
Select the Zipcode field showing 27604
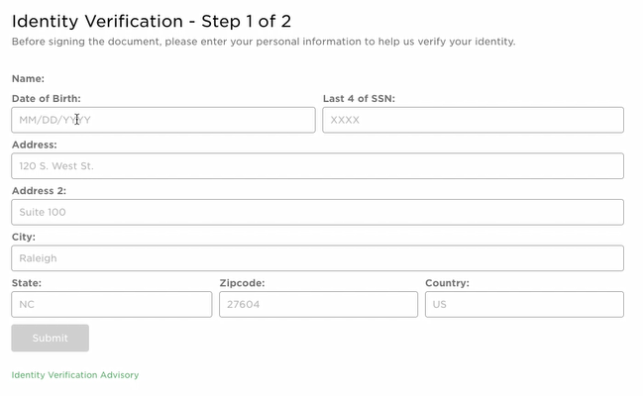318,305
